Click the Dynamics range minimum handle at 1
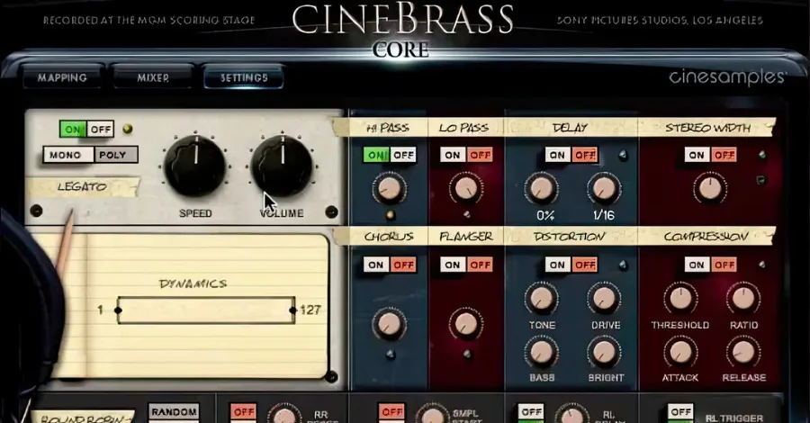The image size is (810, 423). click(118, 310)
